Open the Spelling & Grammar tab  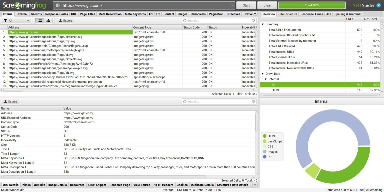(348, 14)
